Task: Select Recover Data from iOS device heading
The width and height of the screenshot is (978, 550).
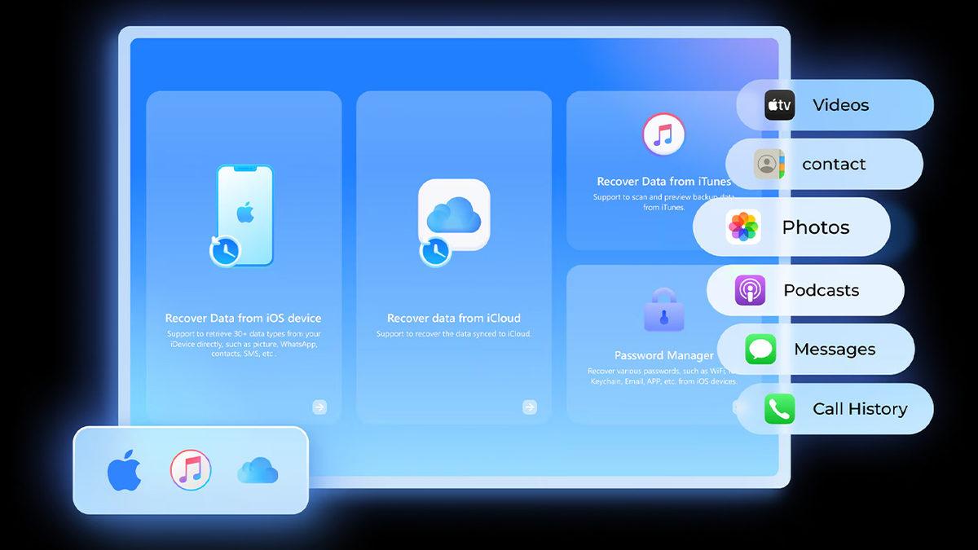Action: pos(243,318)
